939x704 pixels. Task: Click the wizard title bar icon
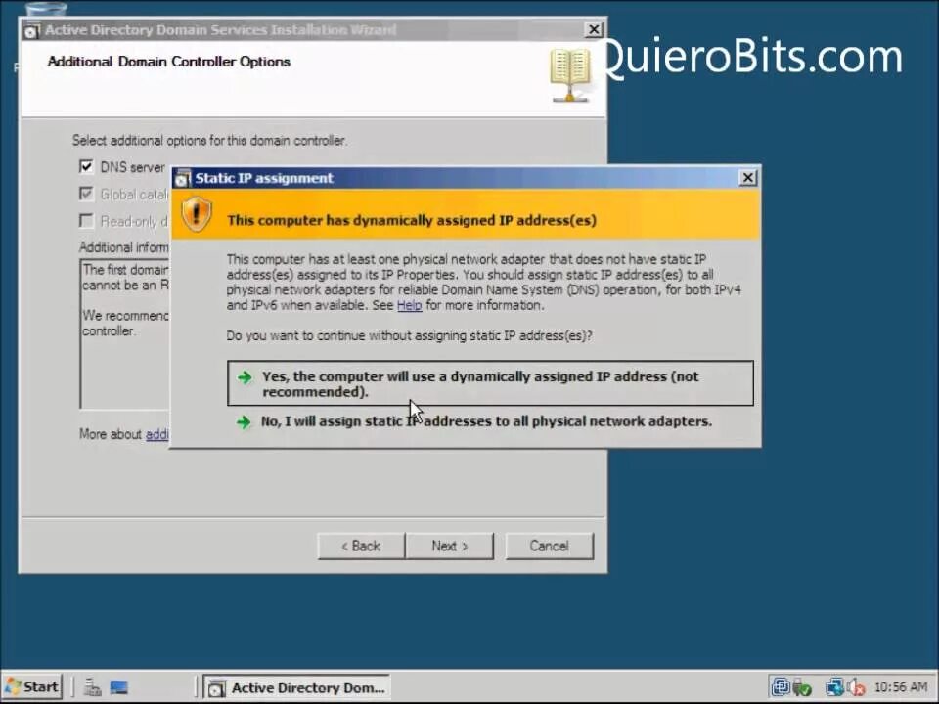(x=31, y=30)
